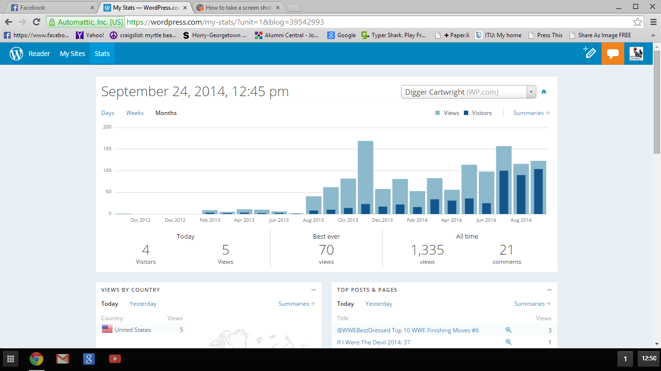Open Summaries link above the chart
Image resolution: width=661 pixels, height=371 pixels.
pyautogui.click(x=531, y=113)
